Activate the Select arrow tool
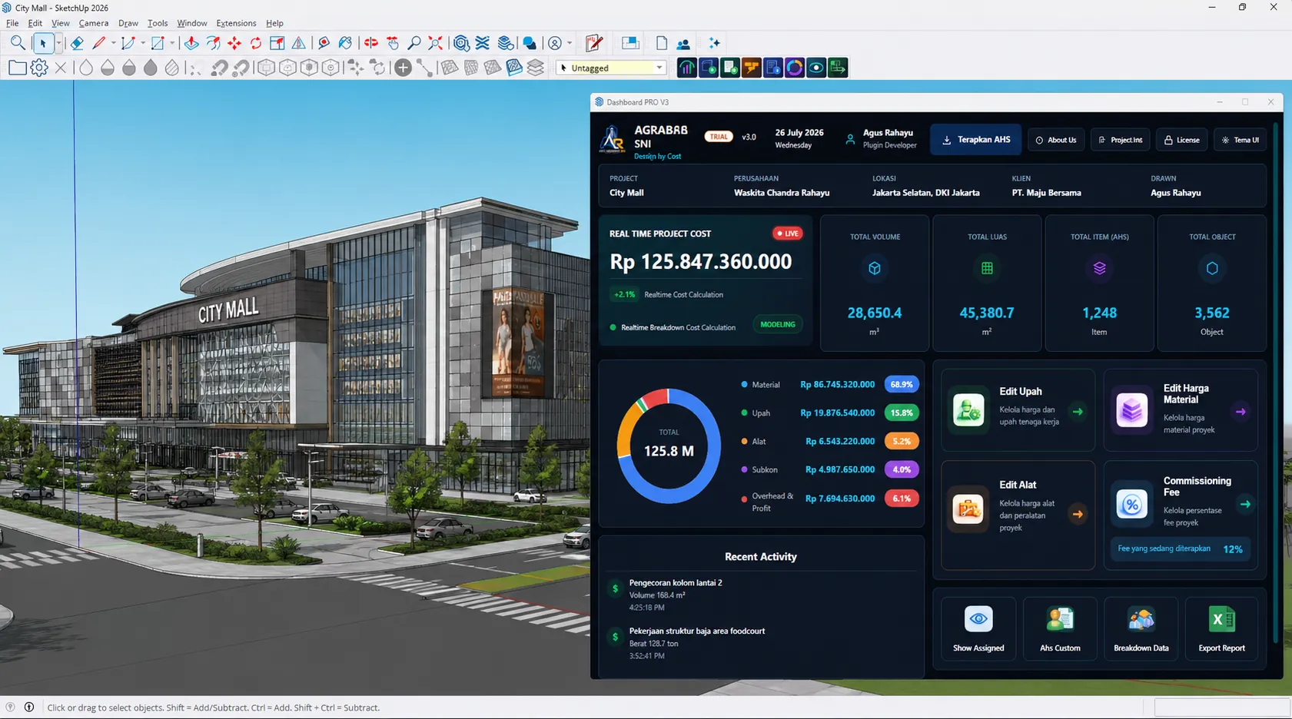 [43, 43]
